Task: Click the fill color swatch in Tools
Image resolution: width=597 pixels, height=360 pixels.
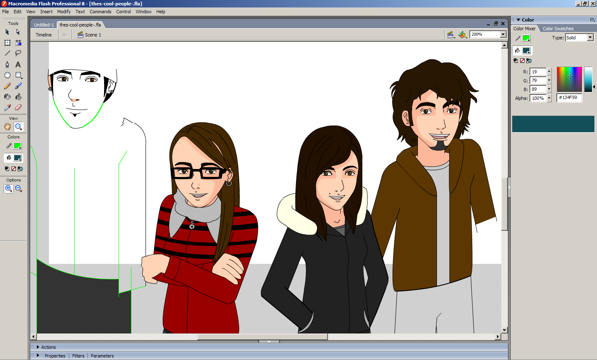Action: coord(17,158)
